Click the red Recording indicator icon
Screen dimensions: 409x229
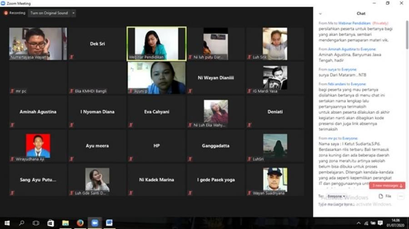(6, 13)
